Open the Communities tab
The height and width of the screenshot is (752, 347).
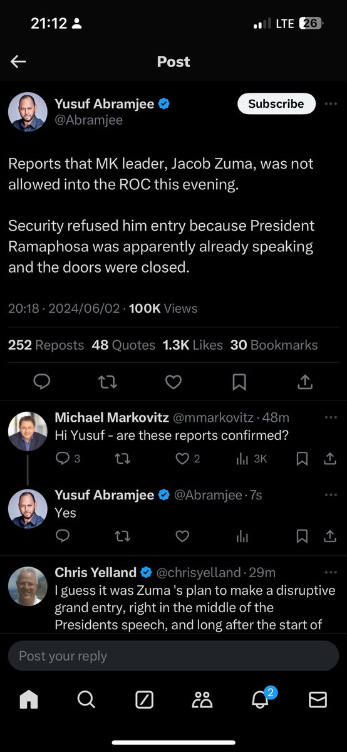coord(202,699)
